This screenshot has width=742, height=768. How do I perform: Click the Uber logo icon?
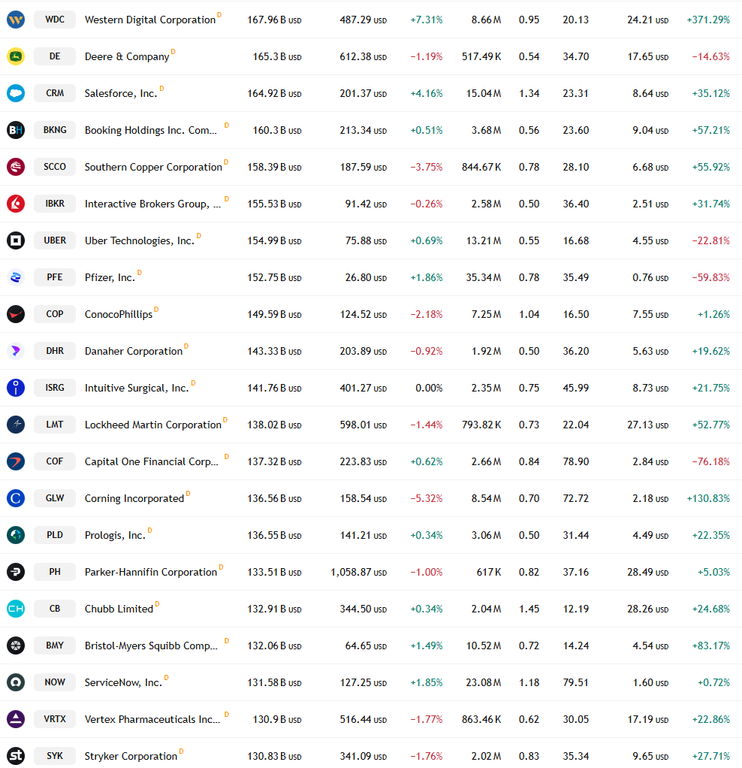click(16, 240)
